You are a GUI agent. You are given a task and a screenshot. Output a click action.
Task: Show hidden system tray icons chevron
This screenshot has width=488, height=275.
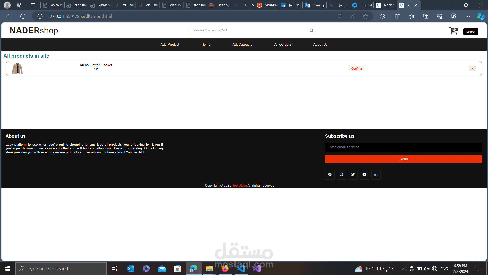coord(404,269)
